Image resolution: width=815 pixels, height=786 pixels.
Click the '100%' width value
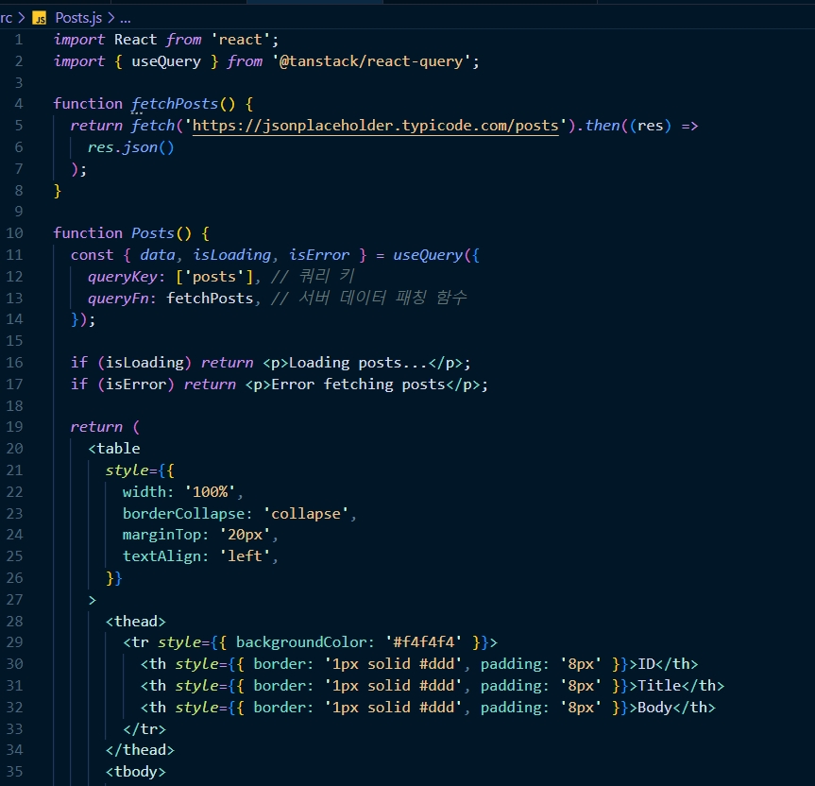click(x=210, y=492)
